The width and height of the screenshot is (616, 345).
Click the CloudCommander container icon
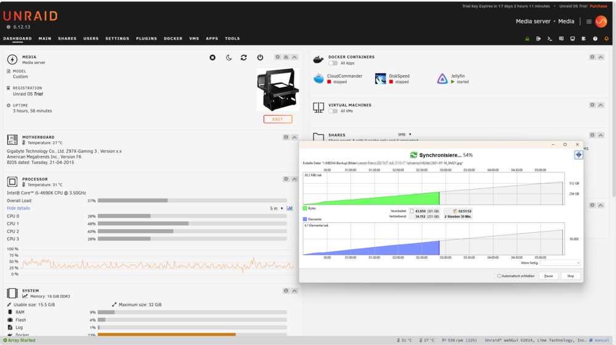pos(318,79)
